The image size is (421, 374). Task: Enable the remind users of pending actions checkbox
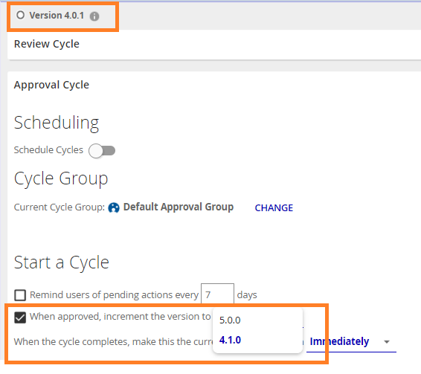tap(20, 295)
